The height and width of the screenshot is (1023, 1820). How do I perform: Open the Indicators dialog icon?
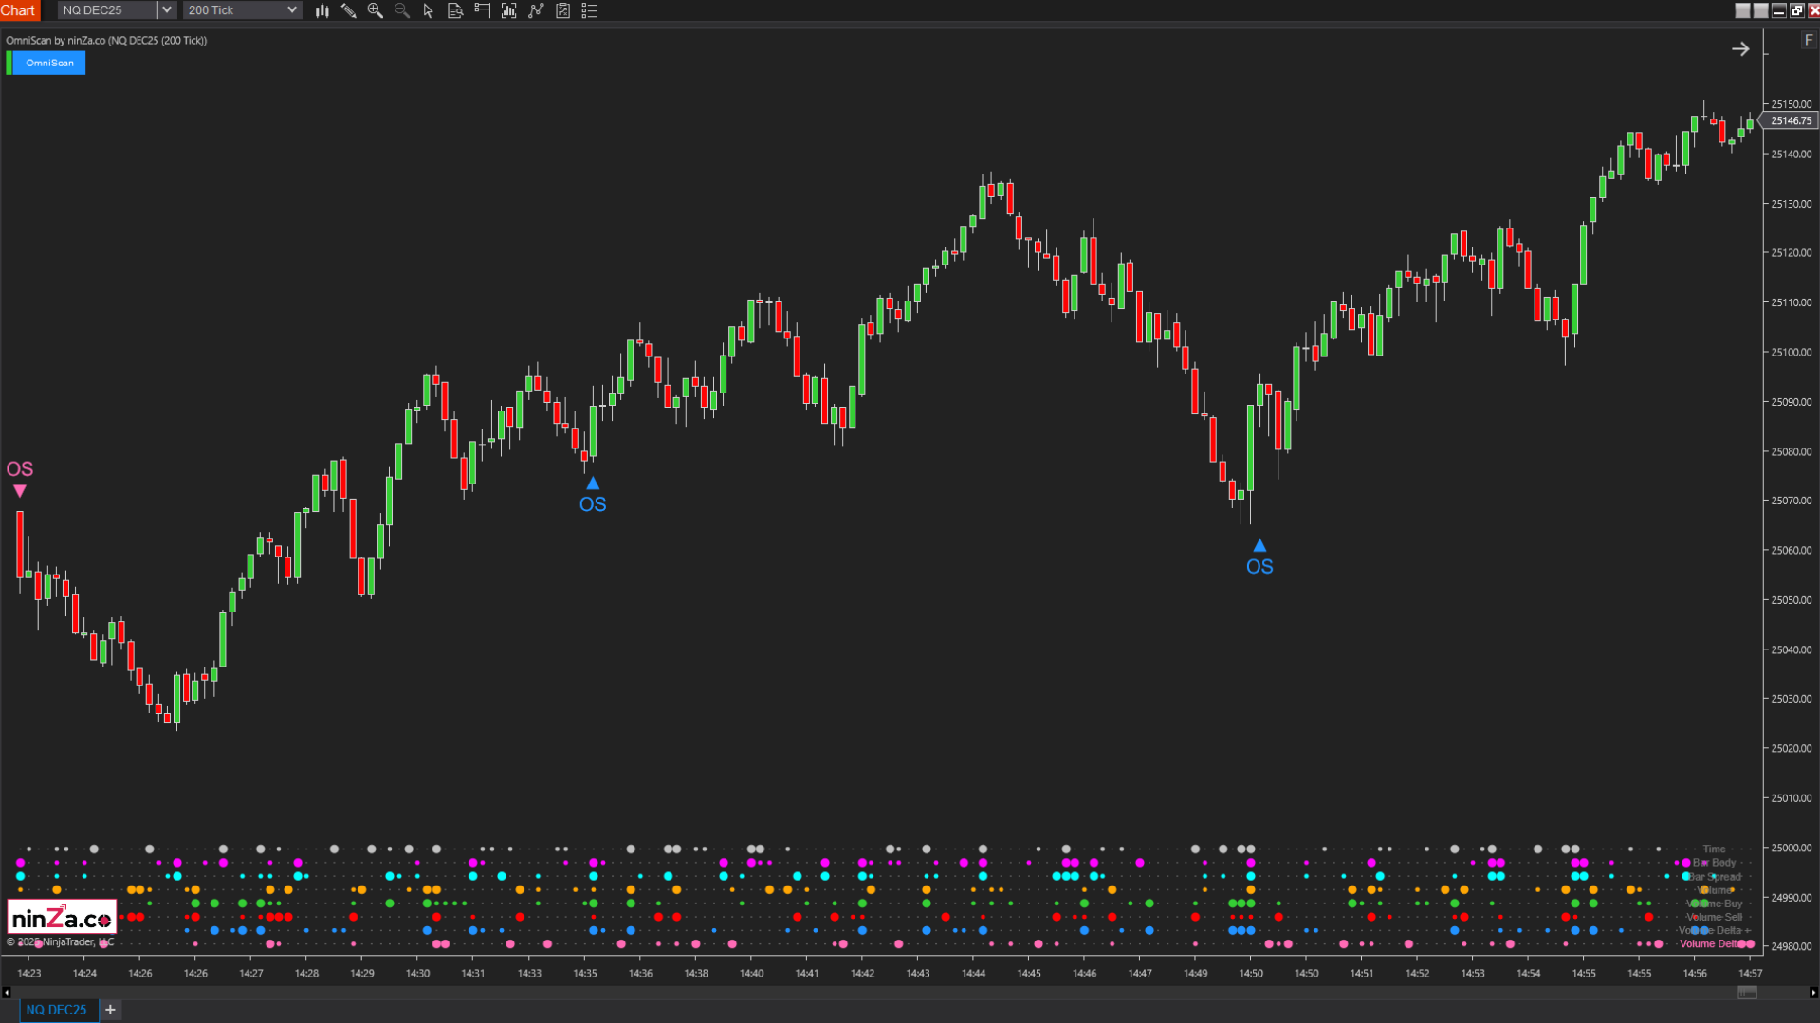coord(507,10)
